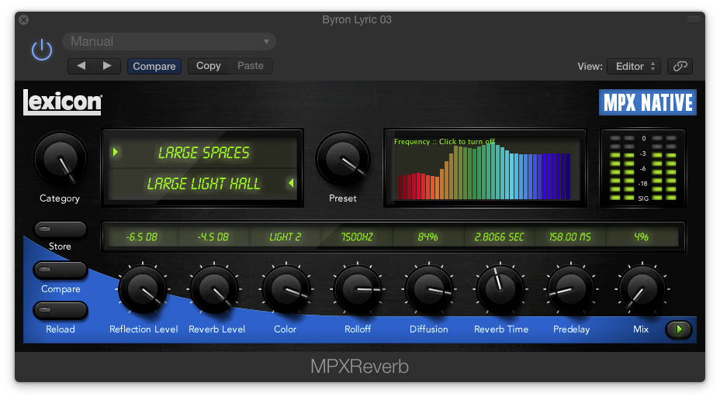Click the 84% diffusion value
The width and height of the screenshot is (720, 400).
point(428,237)
